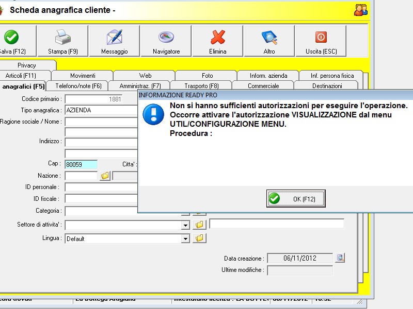Switch to the Commerciale tab

(x=263, y=86)
